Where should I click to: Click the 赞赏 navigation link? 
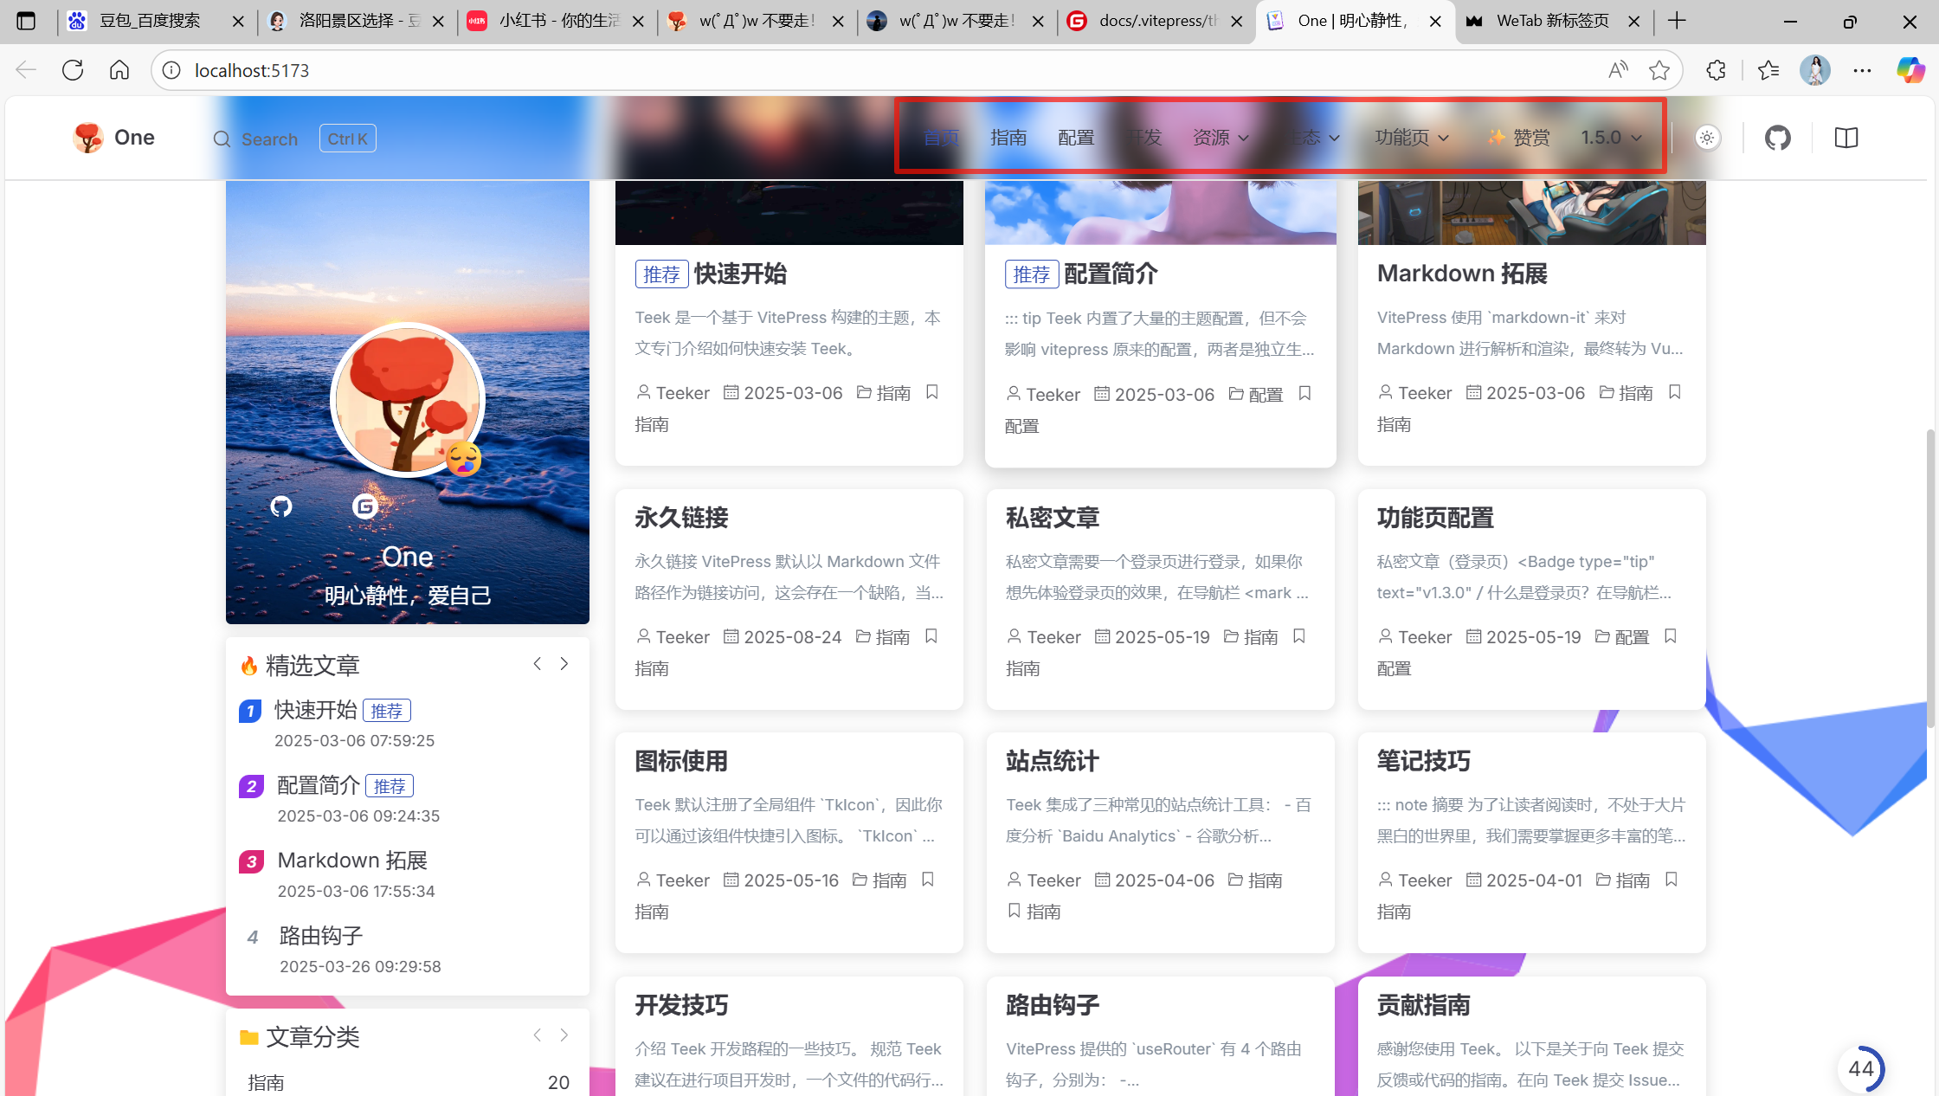click(x=1519, y=138)
